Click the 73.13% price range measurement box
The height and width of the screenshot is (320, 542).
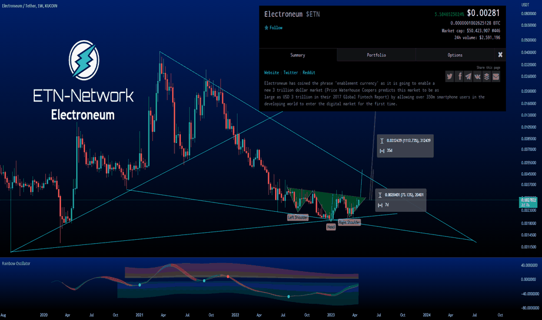pos(401,200)
